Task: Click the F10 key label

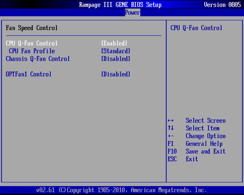Action: [172, 151]
